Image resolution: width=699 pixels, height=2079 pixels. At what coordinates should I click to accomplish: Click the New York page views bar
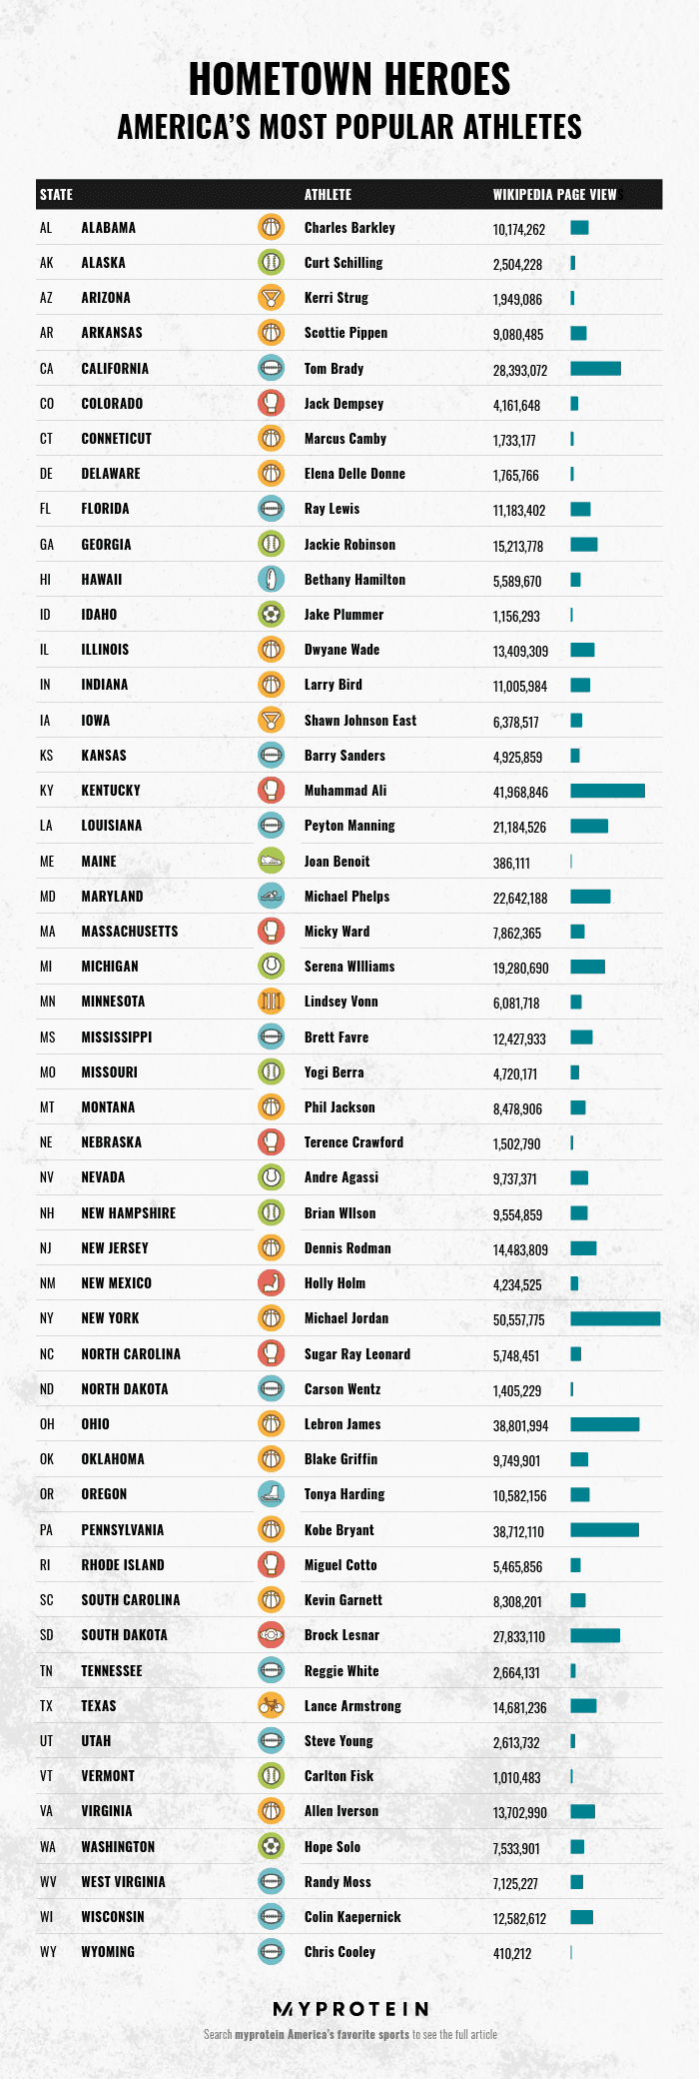tap(615, 1319)
